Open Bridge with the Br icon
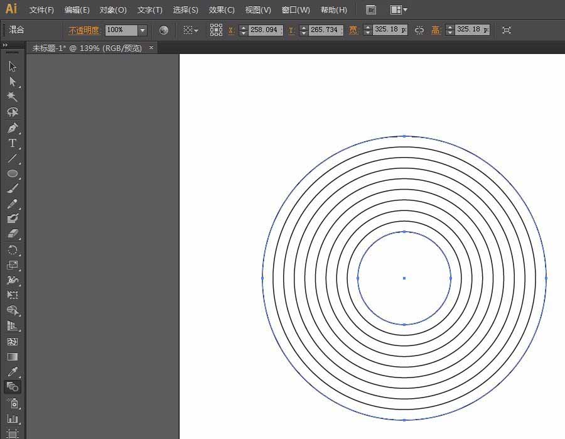This screenshot has height=439, width=565. [x=371, y=9]
